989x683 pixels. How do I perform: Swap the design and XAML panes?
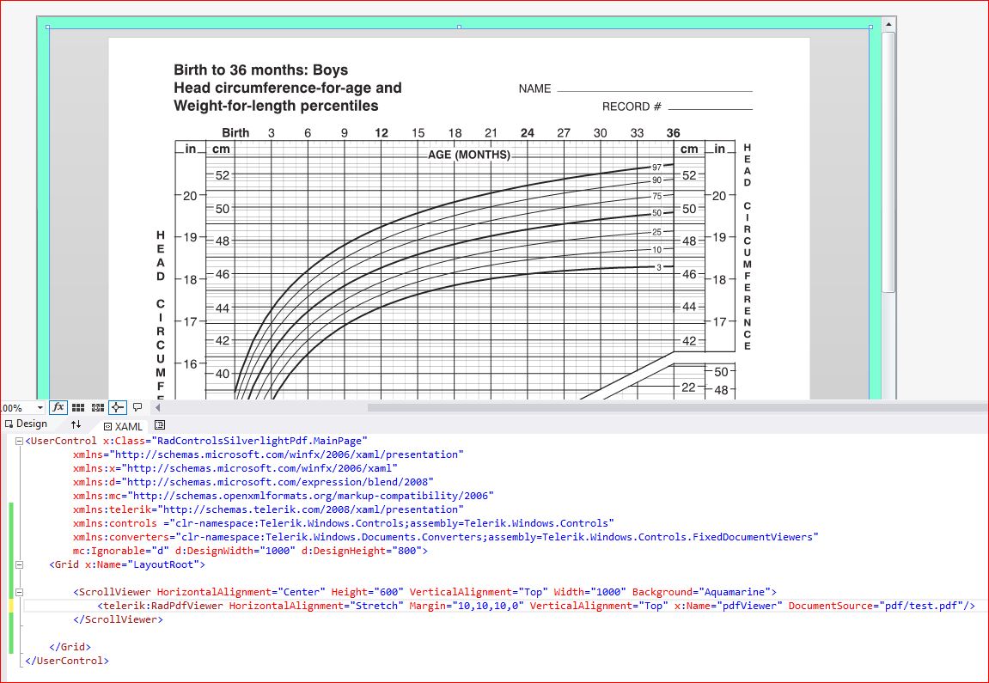[x=76, y=424]
